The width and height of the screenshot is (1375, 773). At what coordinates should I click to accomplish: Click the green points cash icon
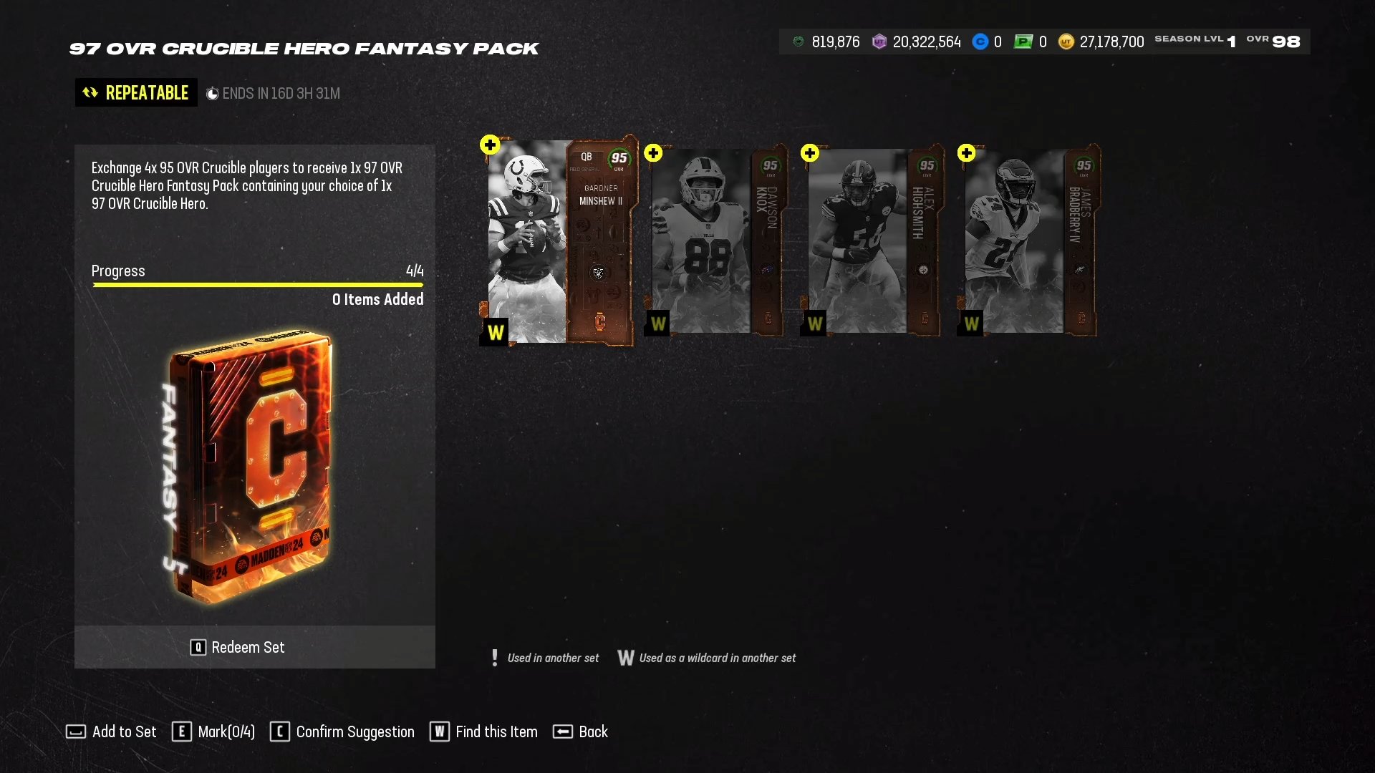click(x=1023, y=42)
